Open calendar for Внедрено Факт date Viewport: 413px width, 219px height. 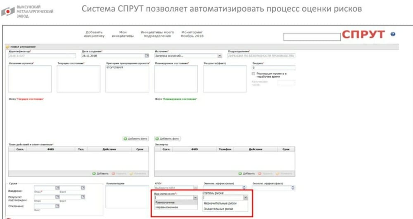(83, 188)
